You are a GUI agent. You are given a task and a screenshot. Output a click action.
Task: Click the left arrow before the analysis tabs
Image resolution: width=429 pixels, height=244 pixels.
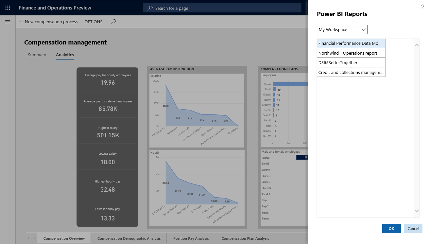coord(28,238)
